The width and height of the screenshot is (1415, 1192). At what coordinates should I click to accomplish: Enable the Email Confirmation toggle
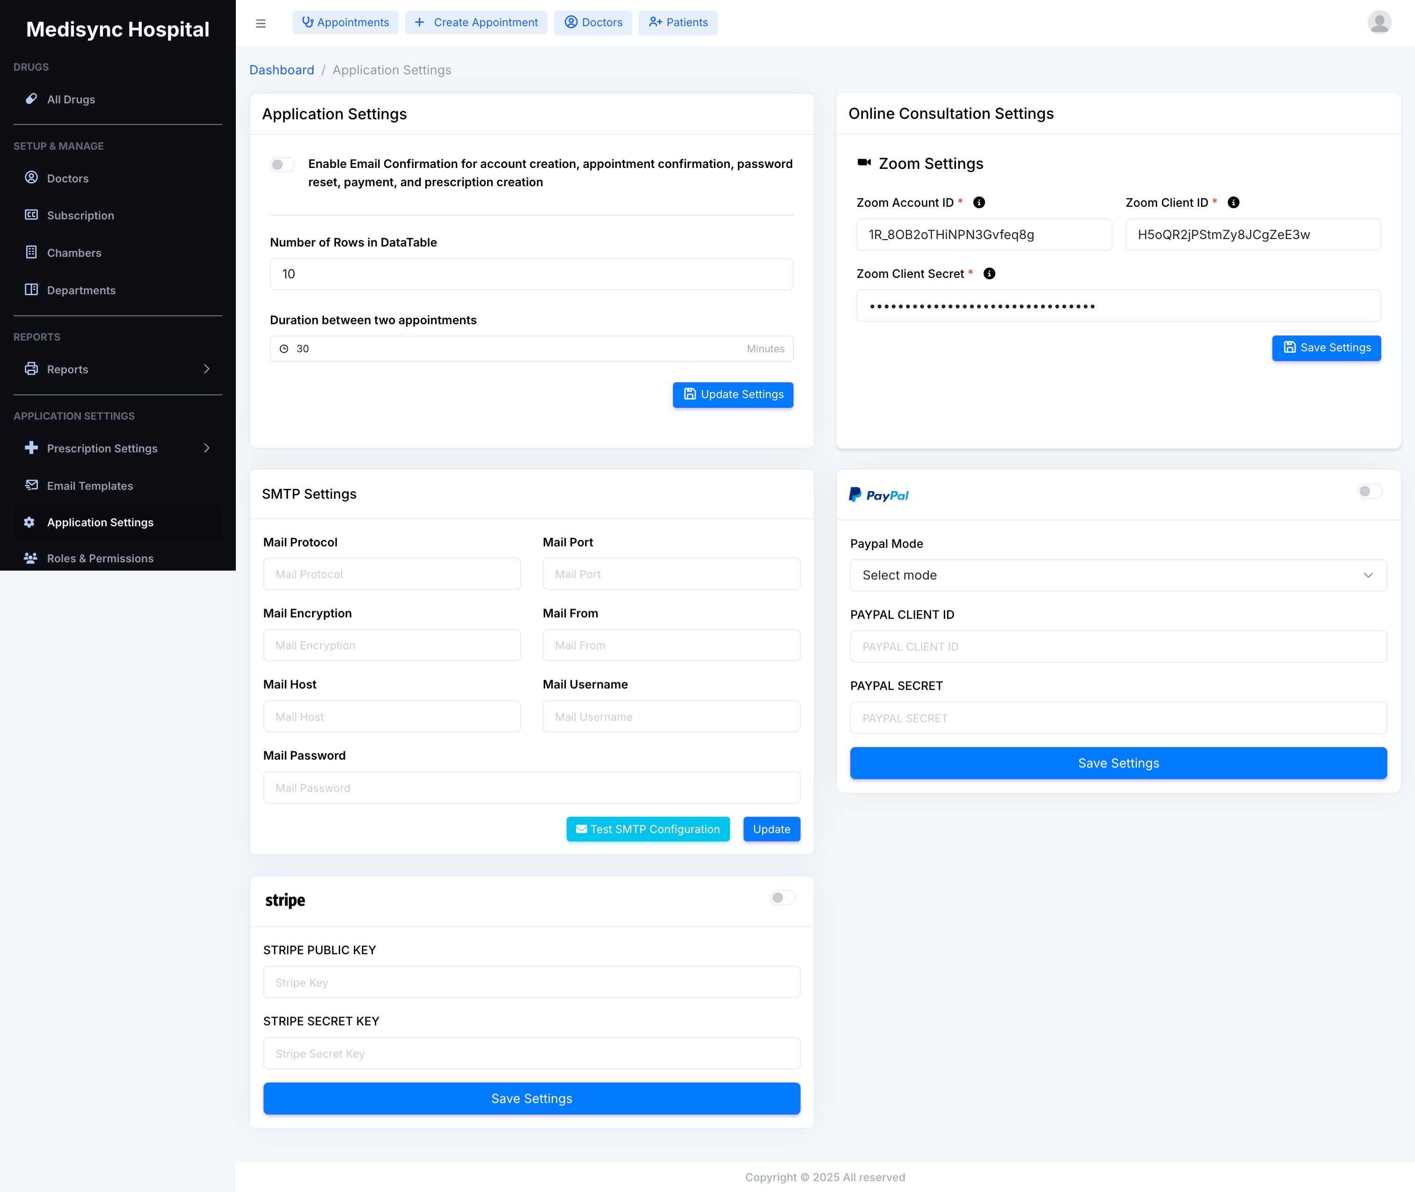coord(282,164)
